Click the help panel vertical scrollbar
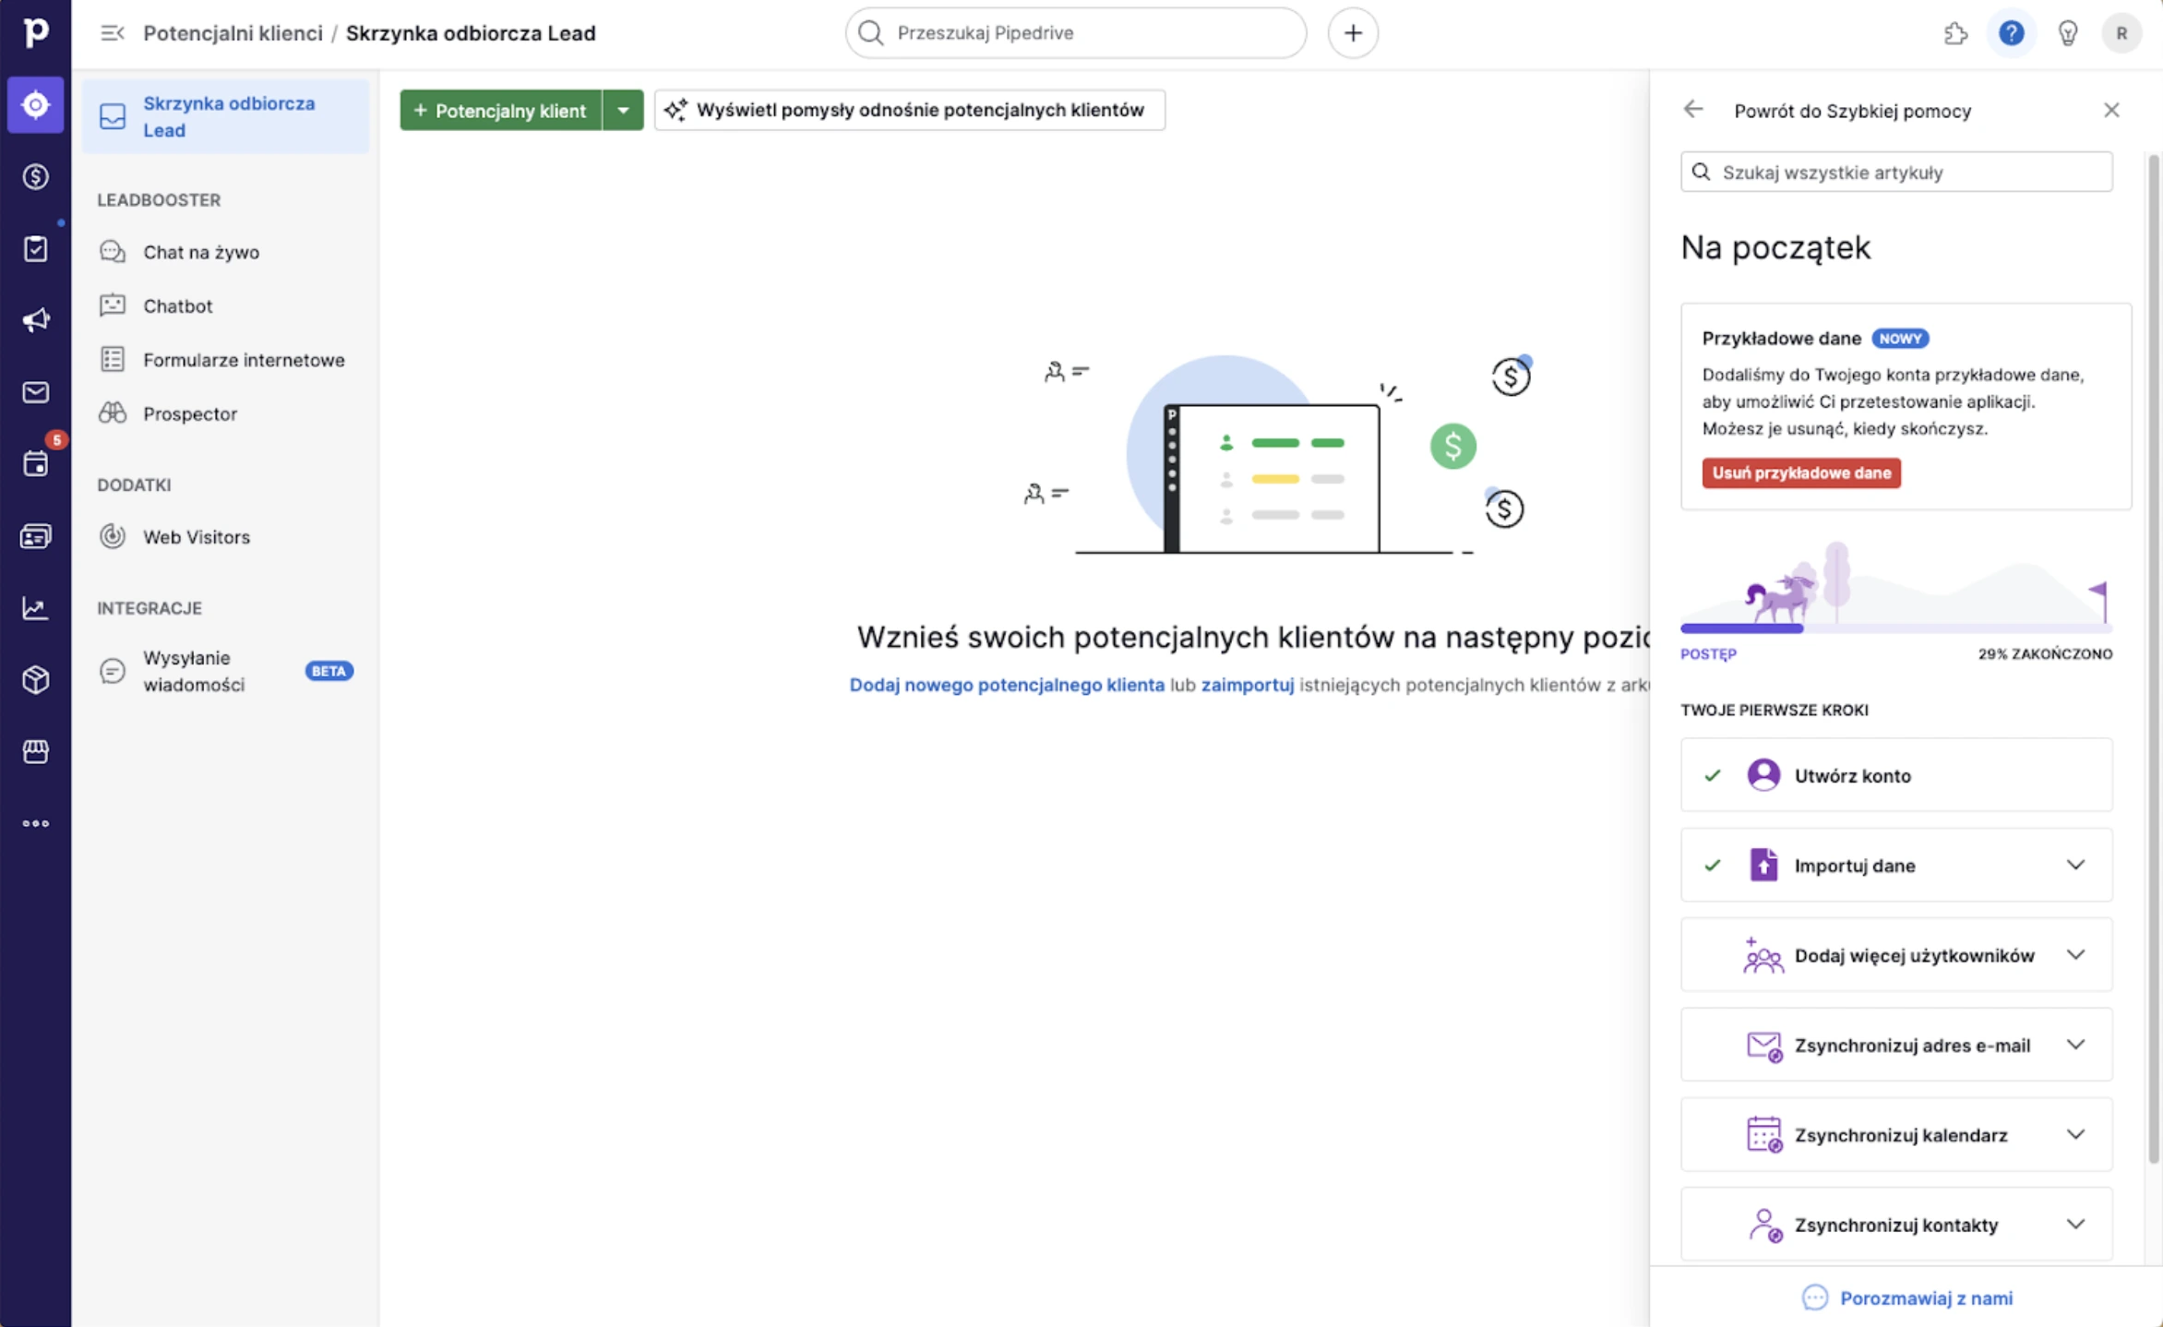The height and width of the screenshot is (1327, 2163). pyautogui.click(x=2154, y=660)
